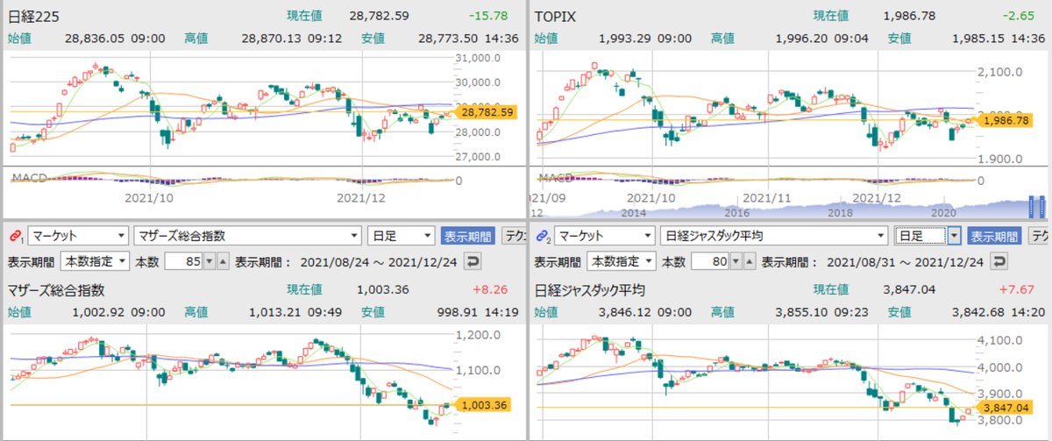Screen dimensions: 1052x441
Task: Click the ジャスダック open price 3,846.12
Action: click(x=626, y=311)
